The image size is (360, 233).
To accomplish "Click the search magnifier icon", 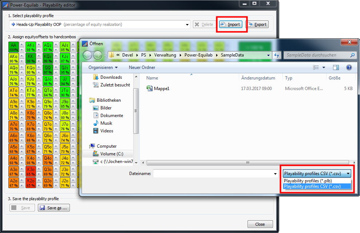I will coord(352,55).
